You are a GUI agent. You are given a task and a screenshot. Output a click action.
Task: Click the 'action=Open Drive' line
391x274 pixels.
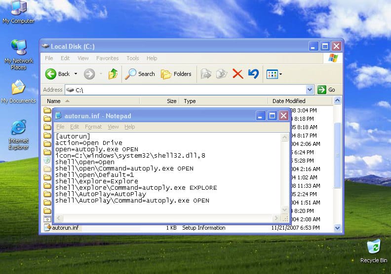click(89, 143)
